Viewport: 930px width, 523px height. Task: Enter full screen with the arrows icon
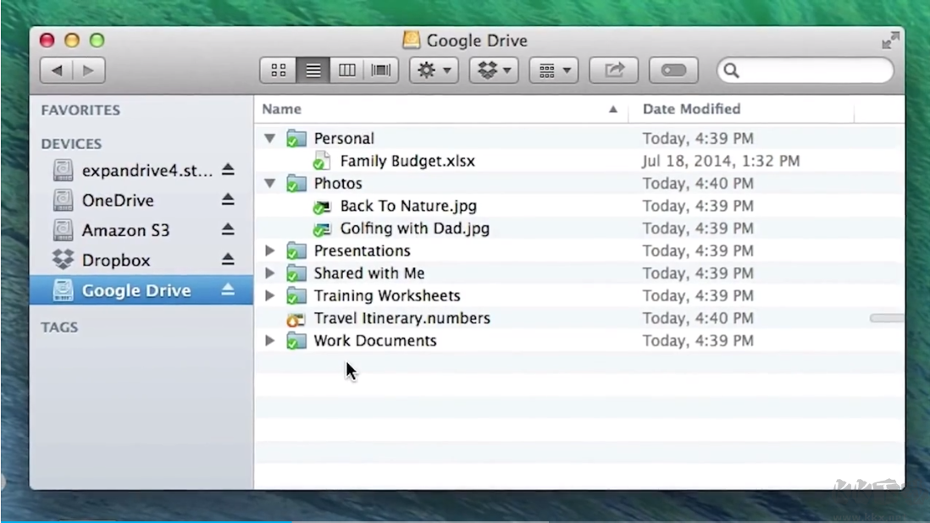pos(889,41)
